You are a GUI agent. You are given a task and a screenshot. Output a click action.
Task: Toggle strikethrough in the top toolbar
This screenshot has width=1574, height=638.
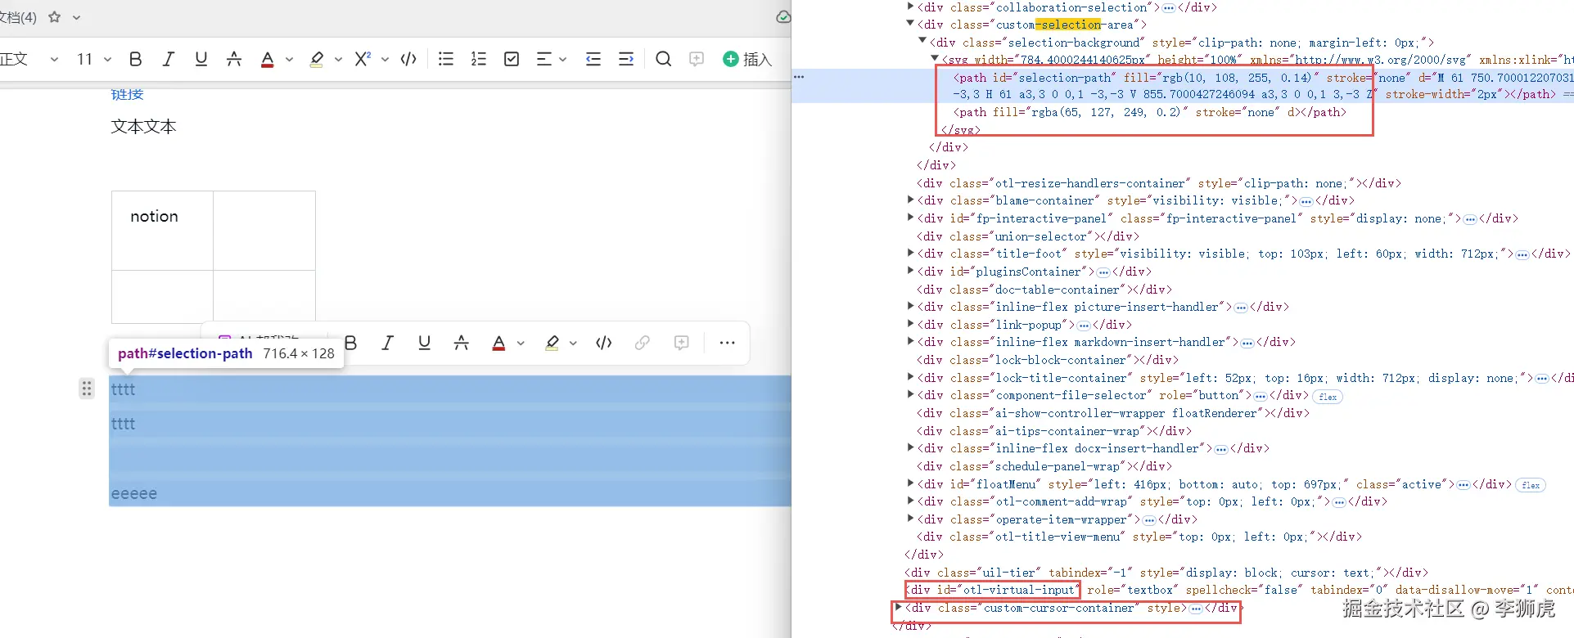coord(234,59)
